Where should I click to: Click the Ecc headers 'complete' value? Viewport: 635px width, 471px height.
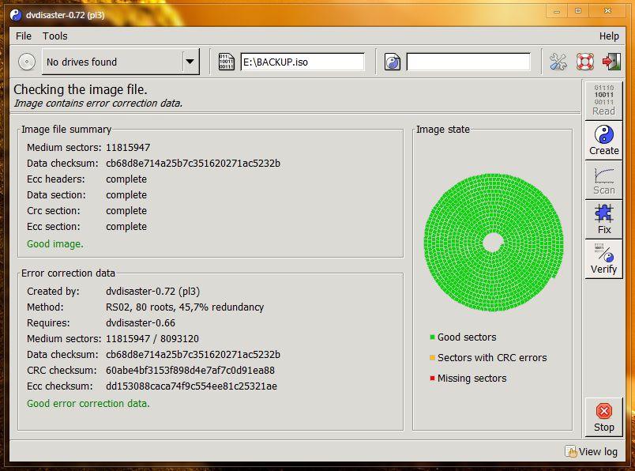126,179
